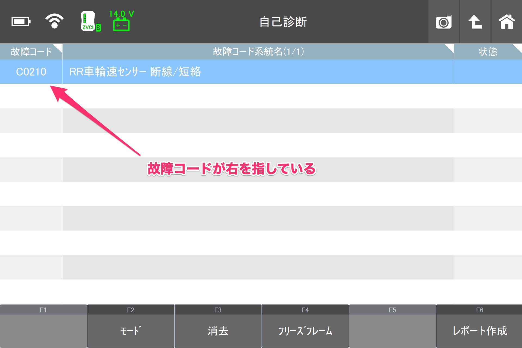Go to home screen icon
The image size is (522, 348).
click(506, 22)
